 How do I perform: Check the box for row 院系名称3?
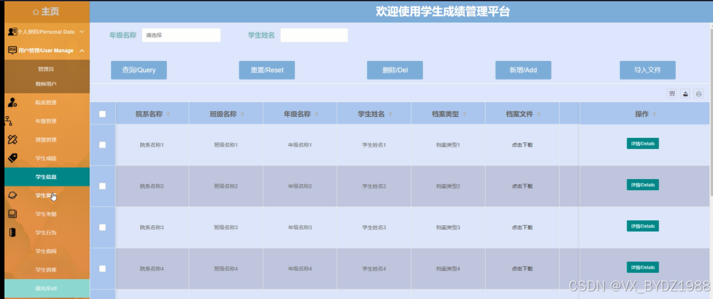tap(102, 227)
